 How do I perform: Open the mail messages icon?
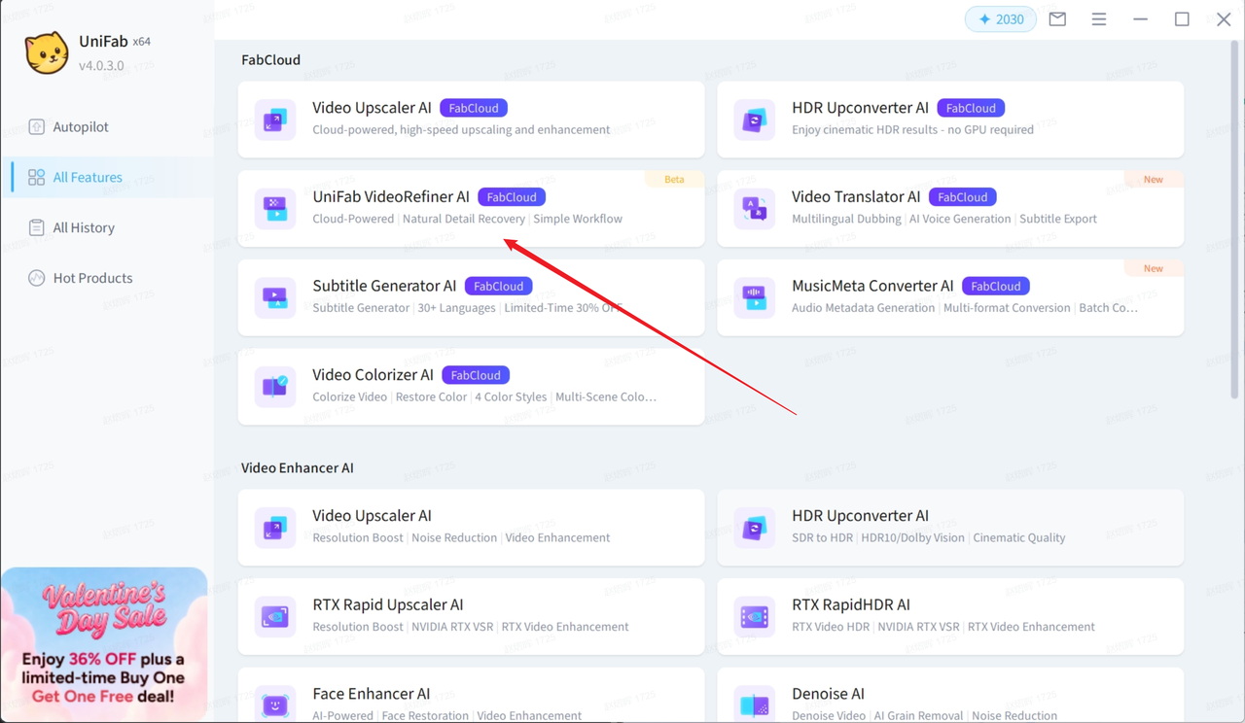(1057, 19)
